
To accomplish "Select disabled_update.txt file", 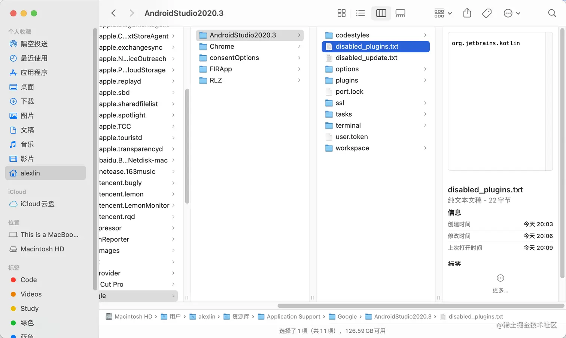I will [x=376, y=58].
